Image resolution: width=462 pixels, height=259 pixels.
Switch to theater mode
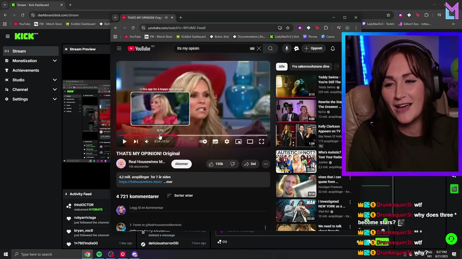click(250, 141)
